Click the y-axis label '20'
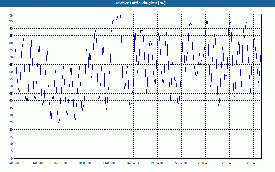Screen dimensions: 275x172 tap(11, 130)
